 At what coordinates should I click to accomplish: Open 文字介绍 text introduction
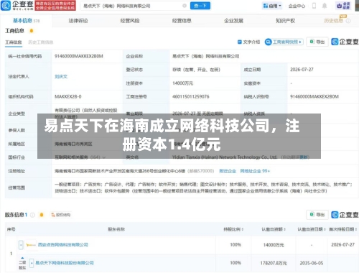pos(248,42)
